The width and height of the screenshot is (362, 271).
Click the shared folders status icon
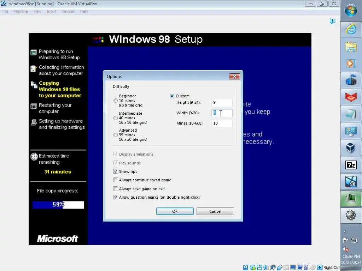(286, 267)
